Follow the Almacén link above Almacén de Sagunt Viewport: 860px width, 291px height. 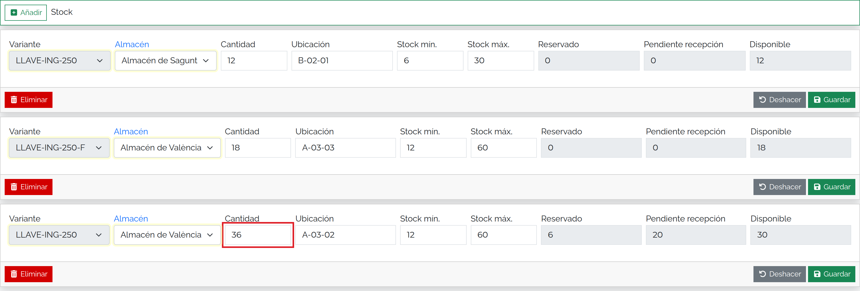132,44
